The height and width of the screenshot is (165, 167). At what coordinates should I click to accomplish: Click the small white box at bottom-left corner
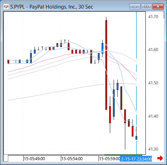click(6, 158)
